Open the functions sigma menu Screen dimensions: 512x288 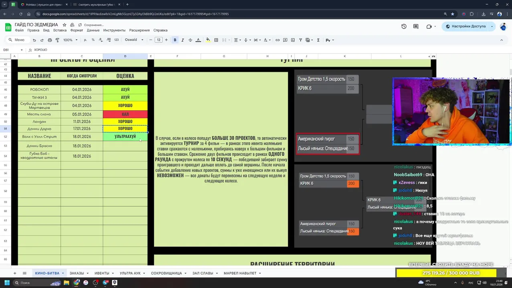pos(318,40)
